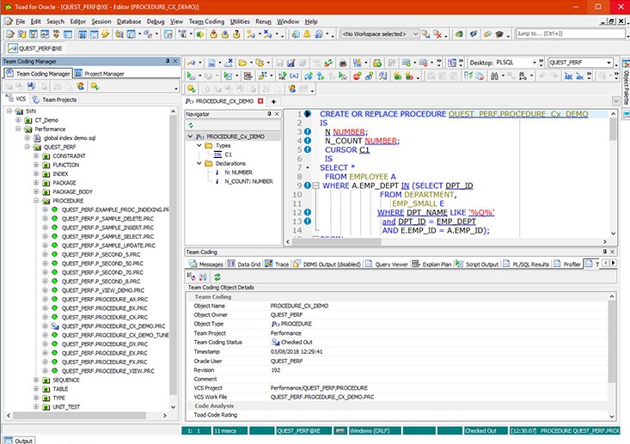
Task: Select global index demo.sql tree item
Action: 70,138
